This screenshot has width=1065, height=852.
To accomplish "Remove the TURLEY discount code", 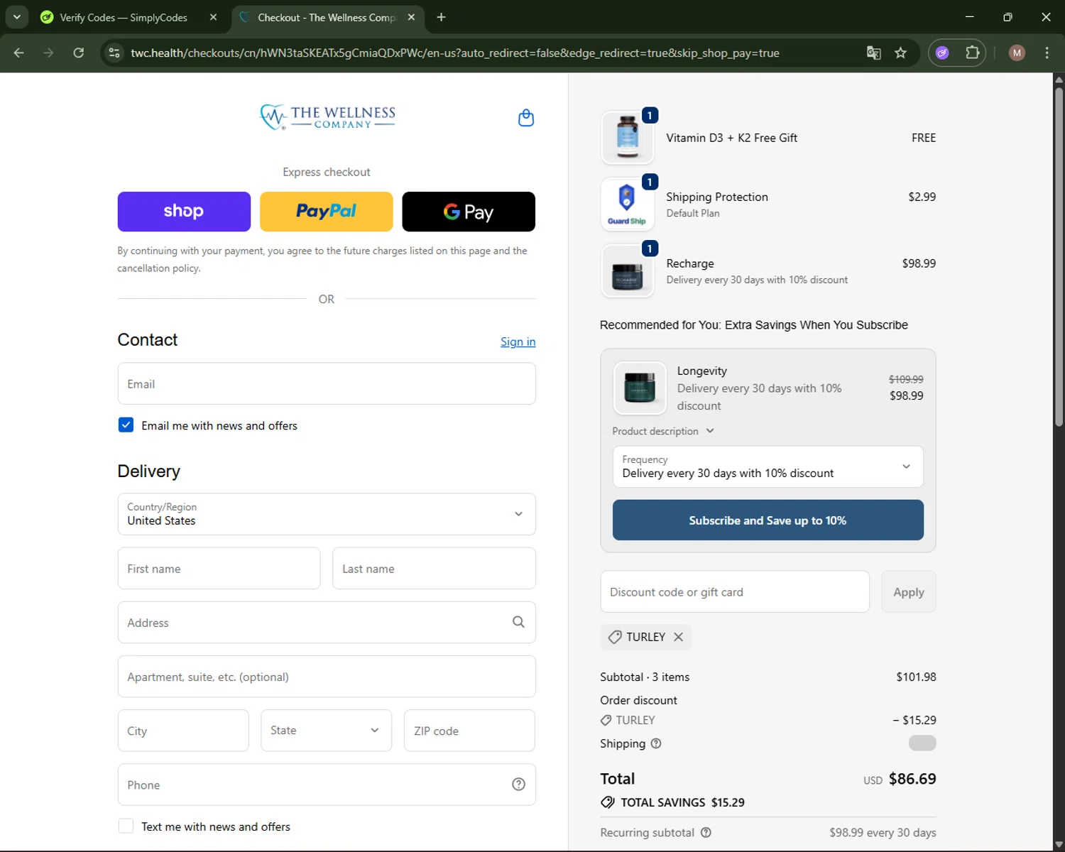I will tap(678, 637).
